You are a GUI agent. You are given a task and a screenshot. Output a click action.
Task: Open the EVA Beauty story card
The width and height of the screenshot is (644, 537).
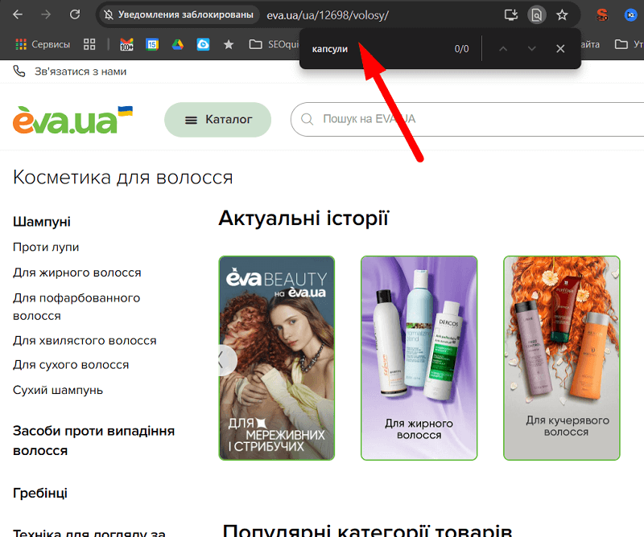pyautogui.click(x=277, y=359)
